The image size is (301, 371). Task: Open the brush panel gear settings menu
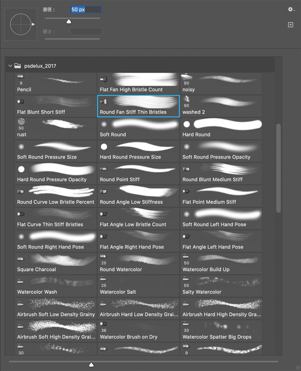(291, 9)
